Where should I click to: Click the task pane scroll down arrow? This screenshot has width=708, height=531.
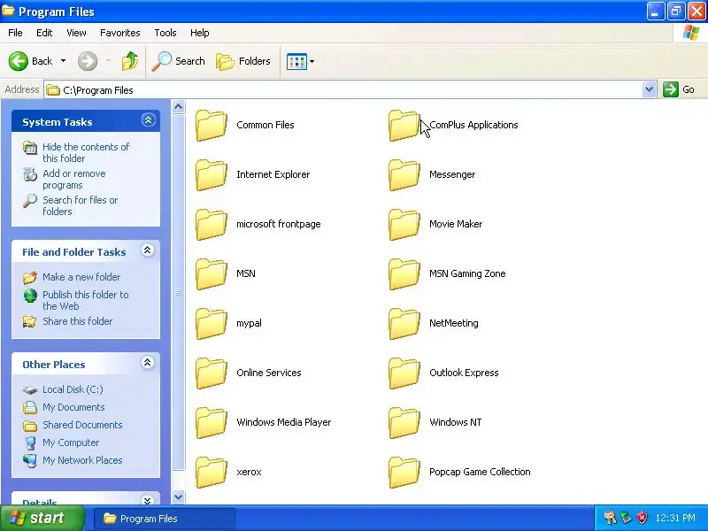179,496
